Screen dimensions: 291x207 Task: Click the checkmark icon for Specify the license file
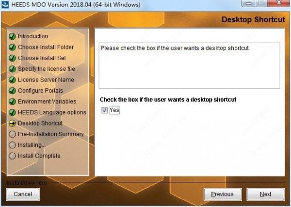[x=12, y=69]
